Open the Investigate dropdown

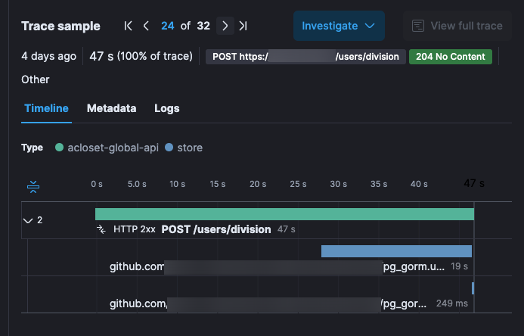tap(338, 26)
